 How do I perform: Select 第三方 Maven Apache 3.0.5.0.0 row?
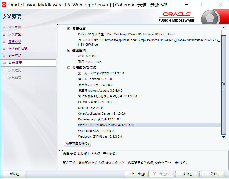pyautogui.click(x=100, y=91)
